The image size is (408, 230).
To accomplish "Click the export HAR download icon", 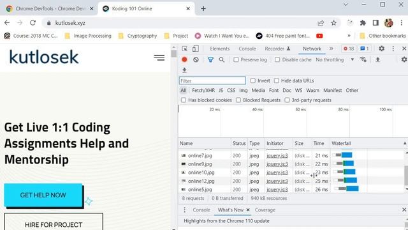I will [x=184, y=70].
